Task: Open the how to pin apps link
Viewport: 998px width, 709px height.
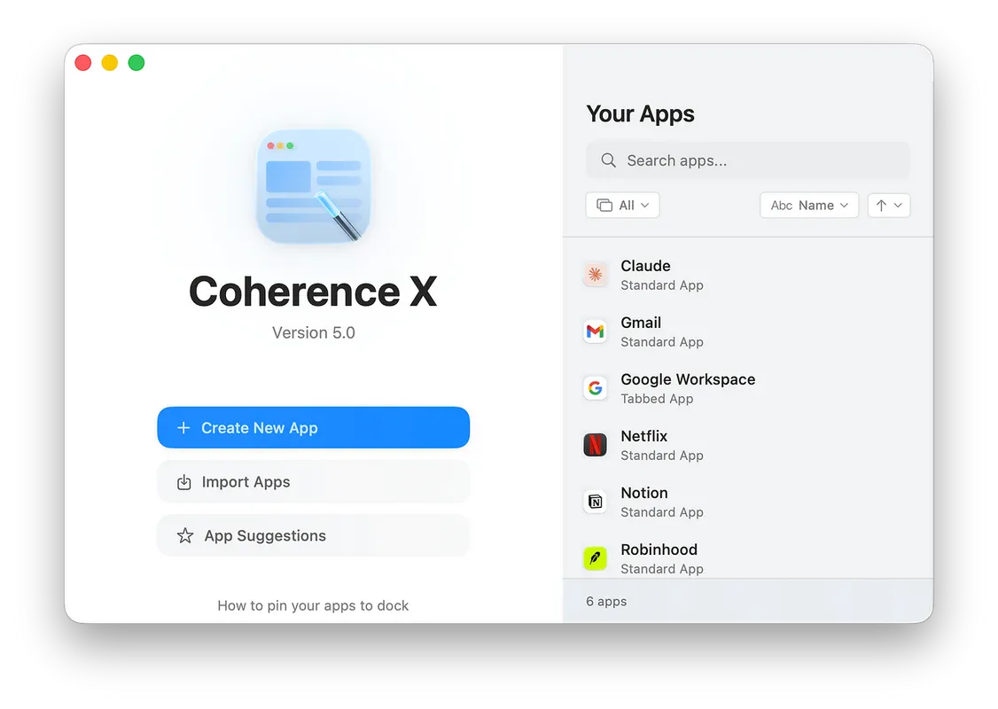Action: 313,605
